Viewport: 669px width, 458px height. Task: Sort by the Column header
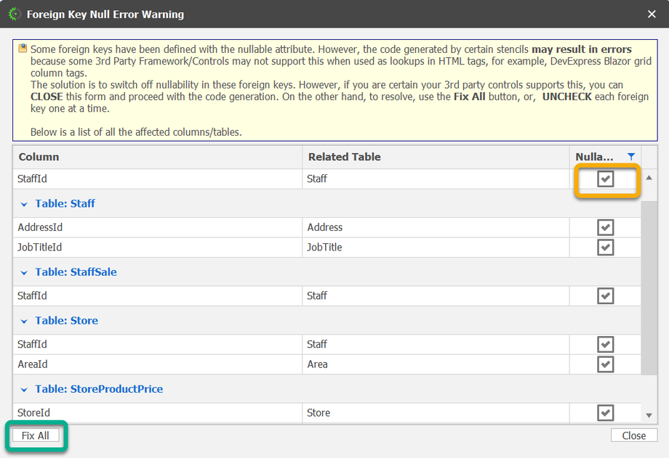click(x=157, y=157)
